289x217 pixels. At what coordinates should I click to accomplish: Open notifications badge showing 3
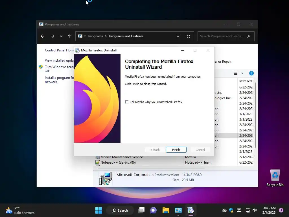click(x=281, y=210)
